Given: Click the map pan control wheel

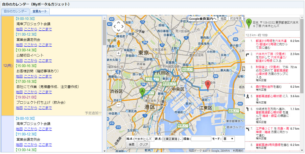Looking at the screenshot, I should (x=119, y=26).
